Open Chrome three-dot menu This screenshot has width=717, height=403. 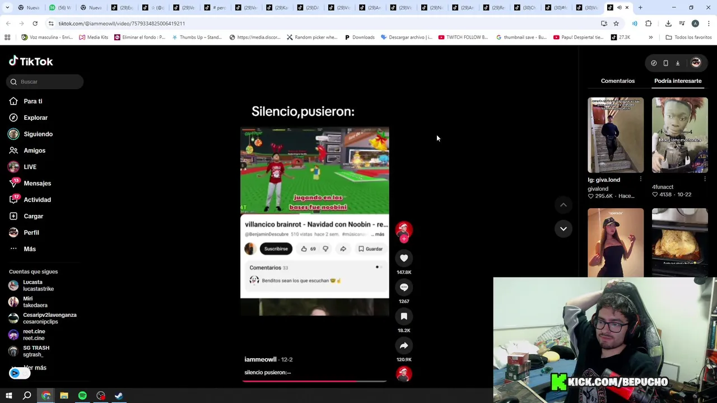pos(709,24)
